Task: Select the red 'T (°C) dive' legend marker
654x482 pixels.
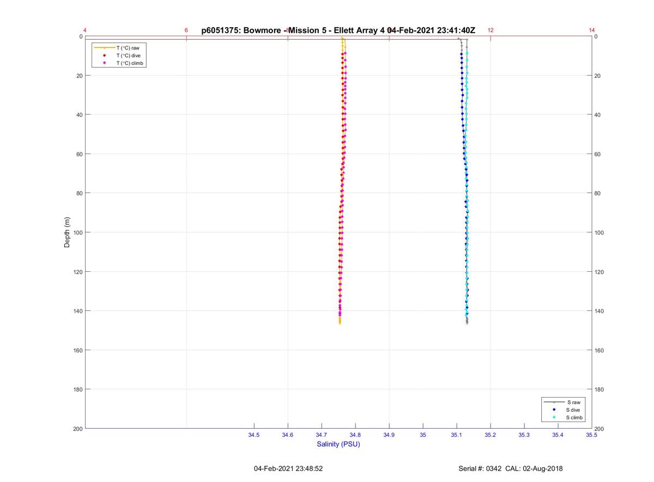Action: tap(104, 56)
